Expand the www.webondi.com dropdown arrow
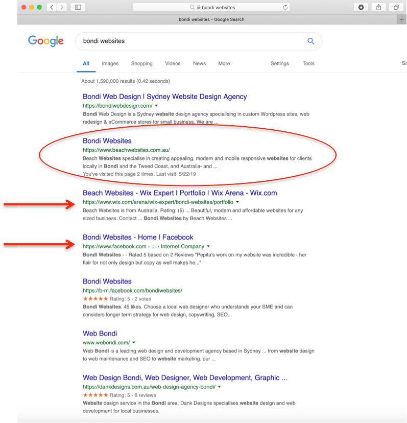Screen dimensions: 407x423 tap(134, 342)
